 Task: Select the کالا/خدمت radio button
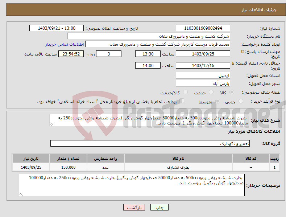click(185, 92)
